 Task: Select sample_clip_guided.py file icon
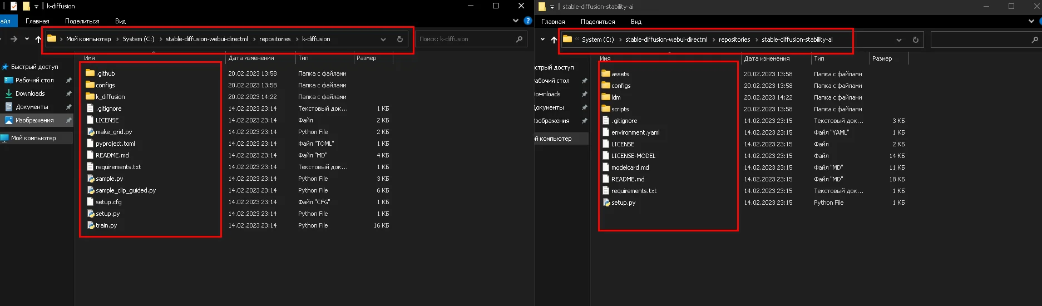point(91,190)
